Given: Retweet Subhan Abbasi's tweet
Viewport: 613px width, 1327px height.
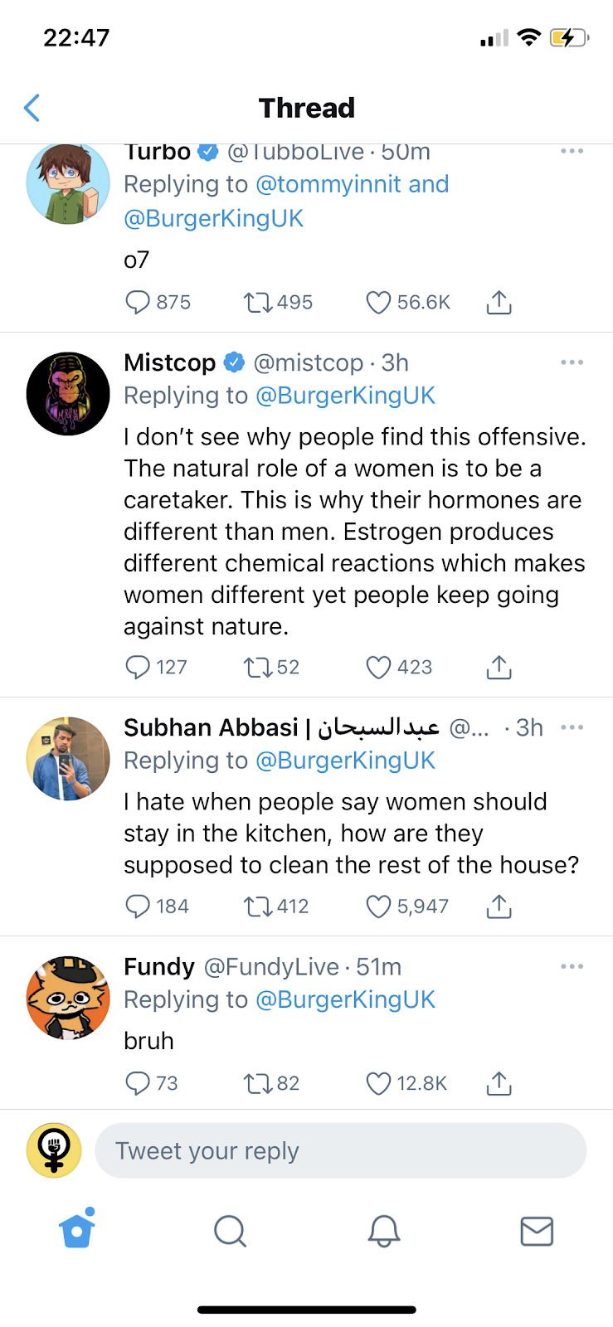Looking at the screenshot, I should point(257,907).
